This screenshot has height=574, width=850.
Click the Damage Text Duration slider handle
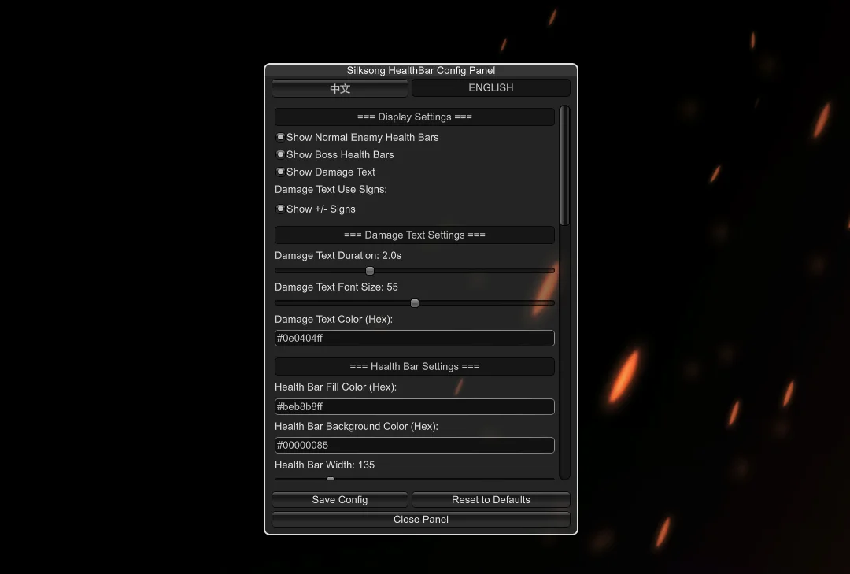[370, 270]
